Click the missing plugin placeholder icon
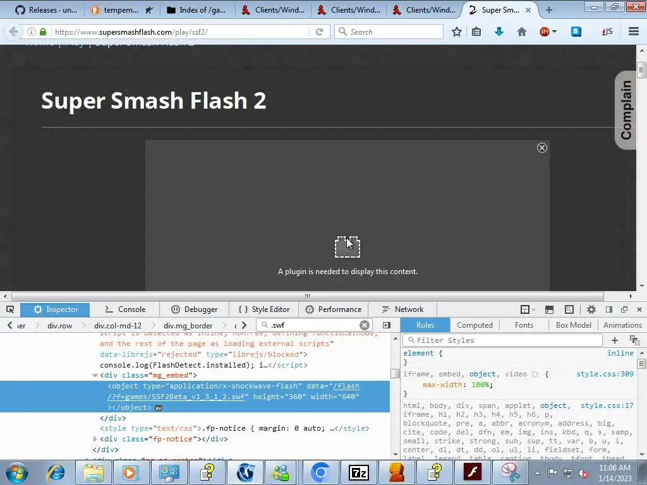 pyautogui.click(x=347, y=247)
